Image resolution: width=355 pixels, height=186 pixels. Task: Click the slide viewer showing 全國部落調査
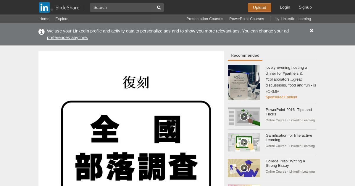click(132, 118)
